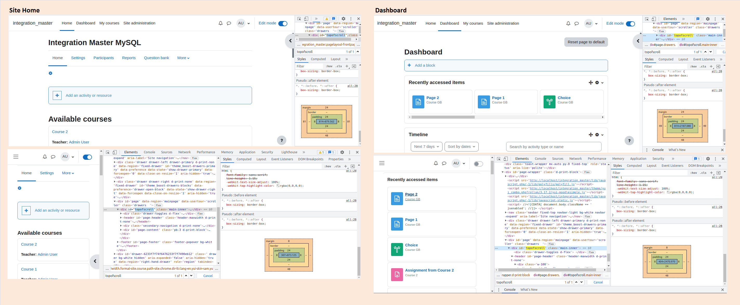Toggle Edit mode switch in wide Dashboard view
Viewport: 740px width, 305px height.
(x=630, y=24)
